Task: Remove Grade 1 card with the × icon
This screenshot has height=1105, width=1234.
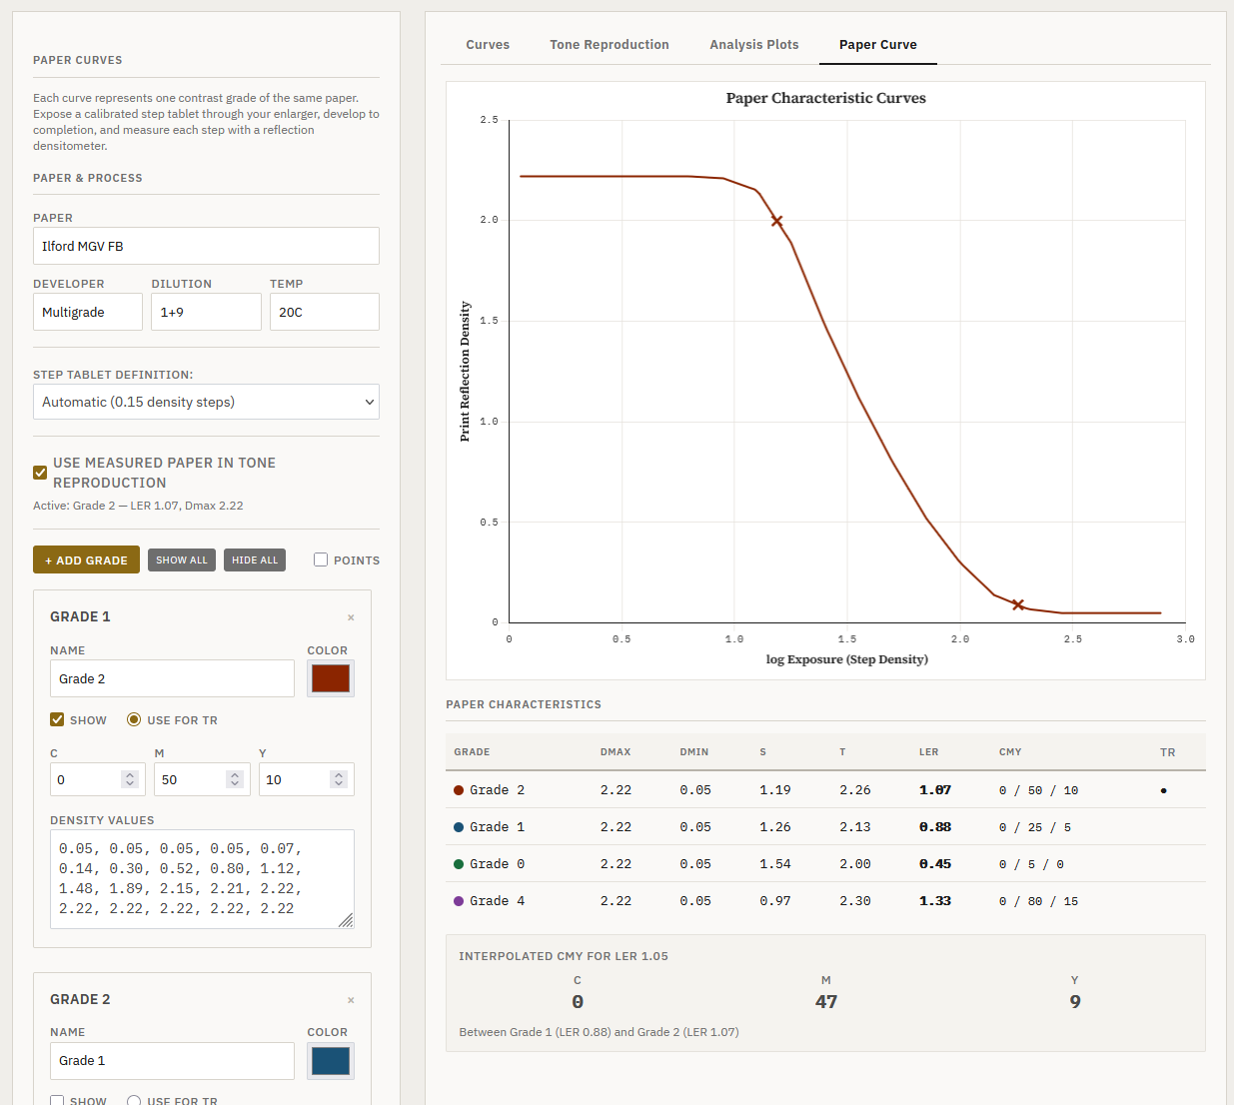Action: (351, 617)
